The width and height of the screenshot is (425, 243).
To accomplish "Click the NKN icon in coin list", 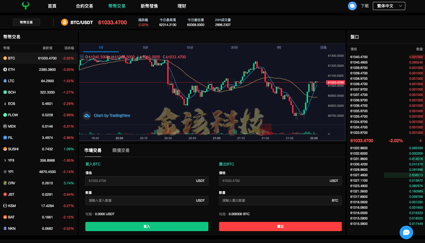I will click(x=5, y=228).
